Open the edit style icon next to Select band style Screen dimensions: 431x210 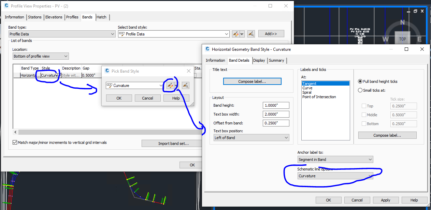pos(236,34)
